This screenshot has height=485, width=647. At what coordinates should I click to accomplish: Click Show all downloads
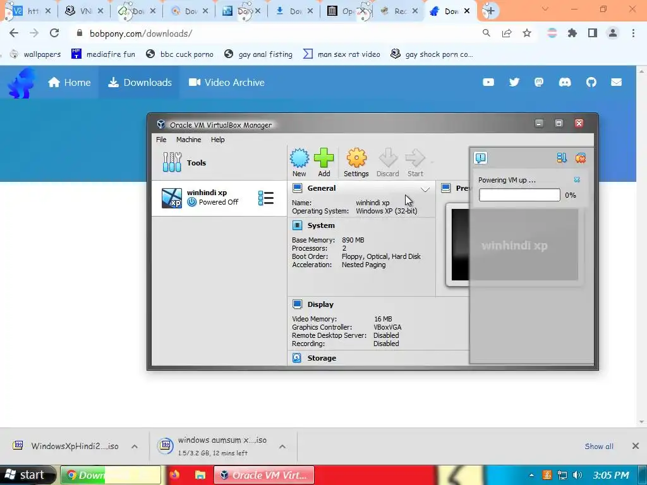[599, 446]
